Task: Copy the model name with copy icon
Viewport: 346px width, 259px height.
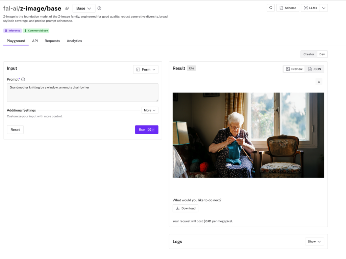Action: click(x=67, y=8)
